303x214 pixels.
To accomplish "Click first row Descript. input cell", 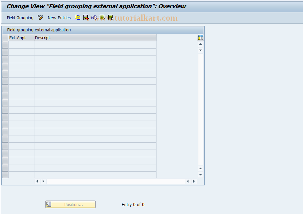I will [95, 45].
